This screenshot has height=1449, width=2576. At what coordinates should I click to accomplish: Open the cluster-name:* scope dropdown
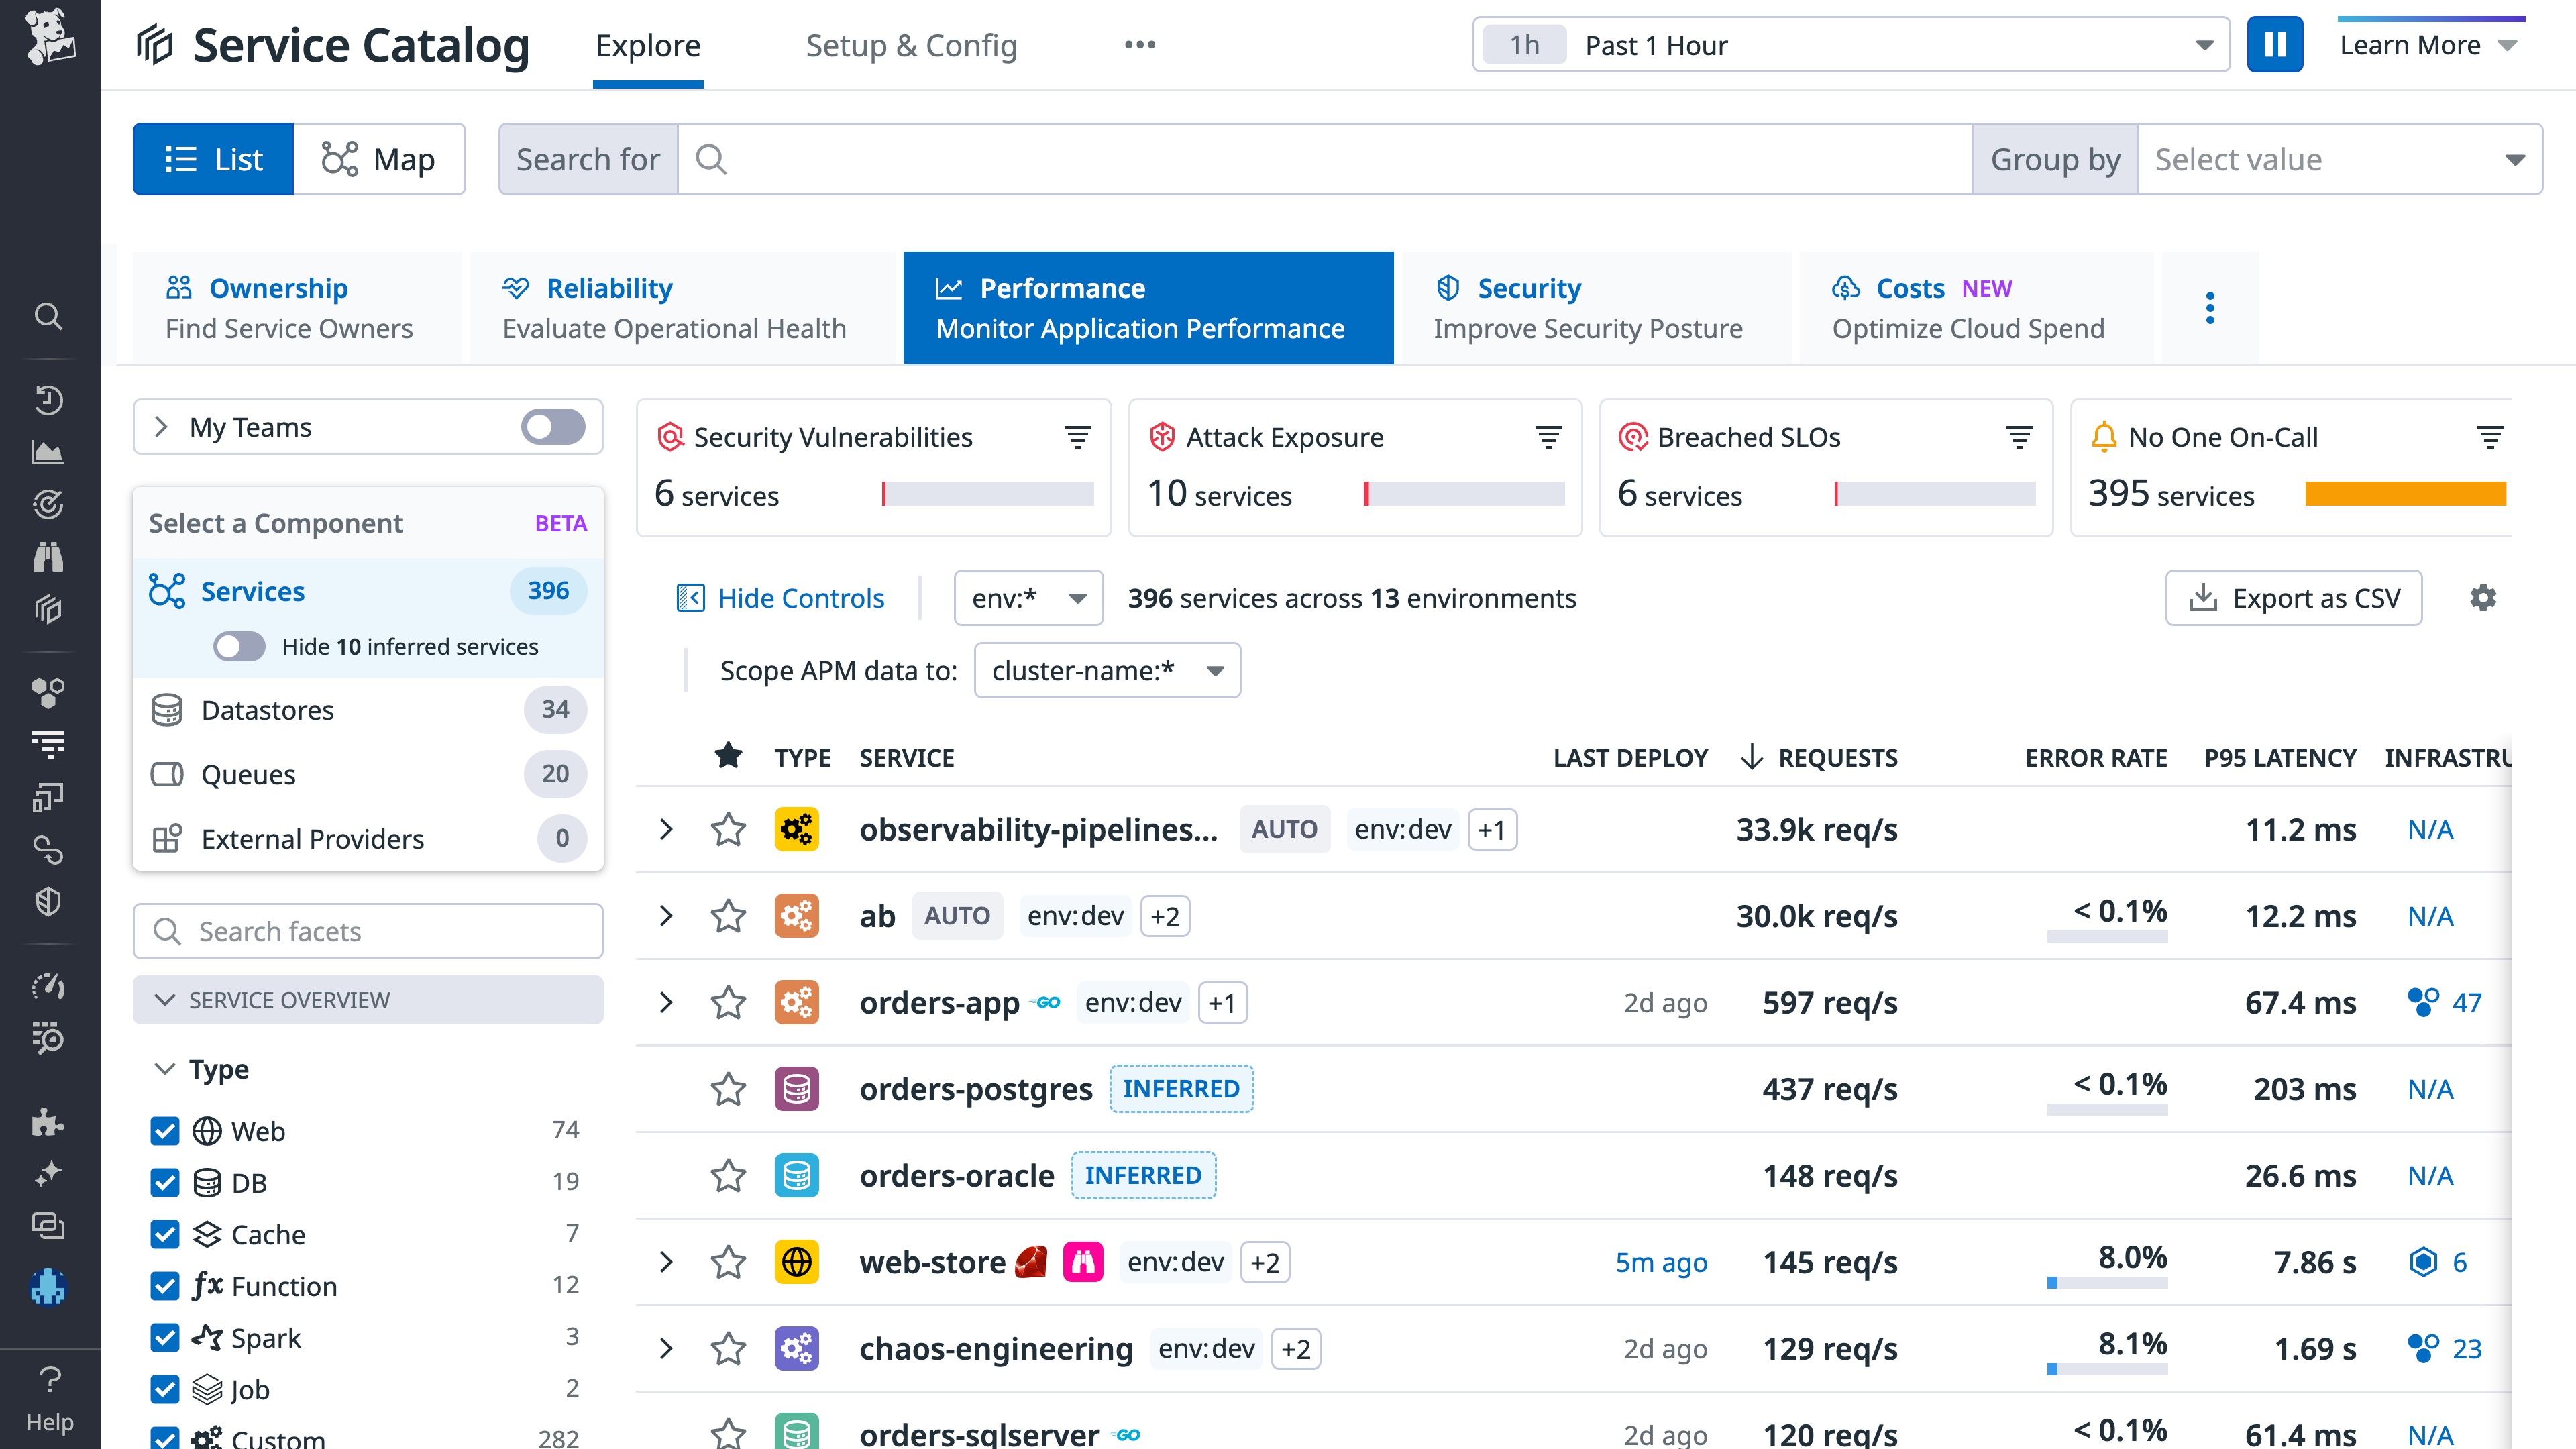[1107, 670]
